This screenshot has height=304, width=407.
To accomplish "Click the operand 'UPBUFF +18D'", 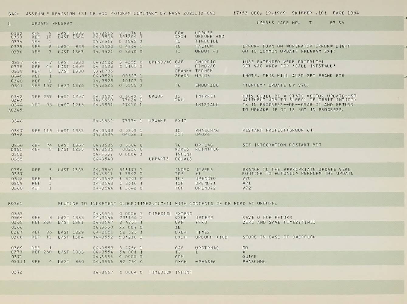I will [x=211, y=237].
